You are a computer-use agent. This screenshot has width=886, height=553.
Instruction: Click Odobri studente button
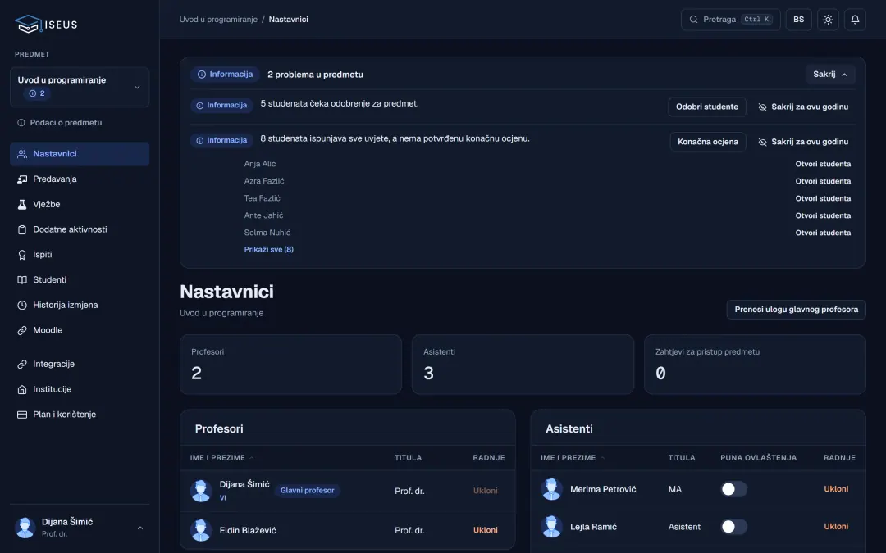(x=707, y=107)
